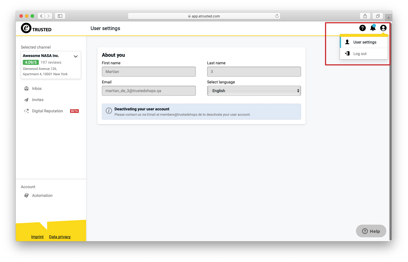Click the eTrusted logo
Screen dimensions: 408x262
36,28
